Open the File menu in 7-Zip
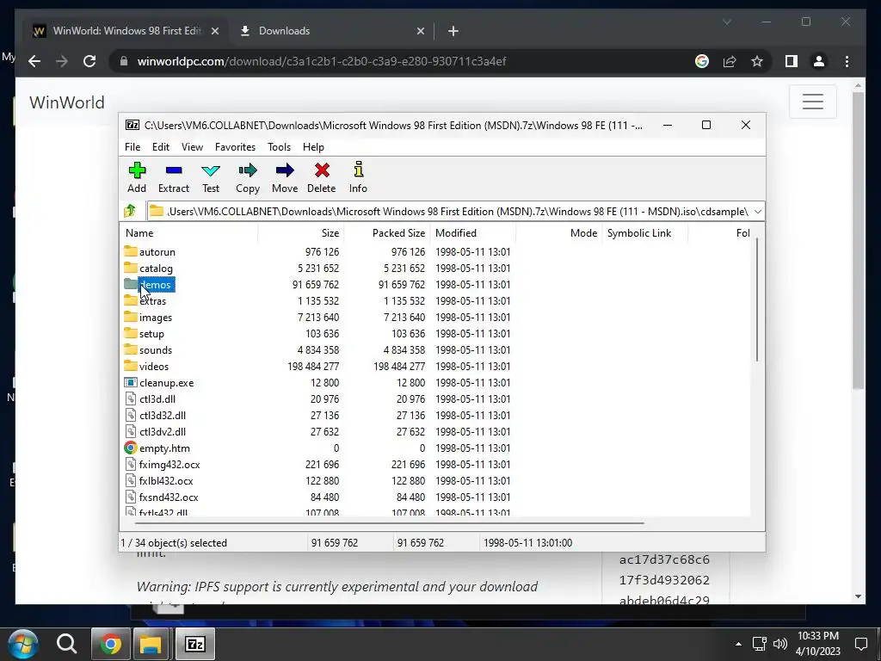Viewport: 881px width, 661px height. pos(132,146)
